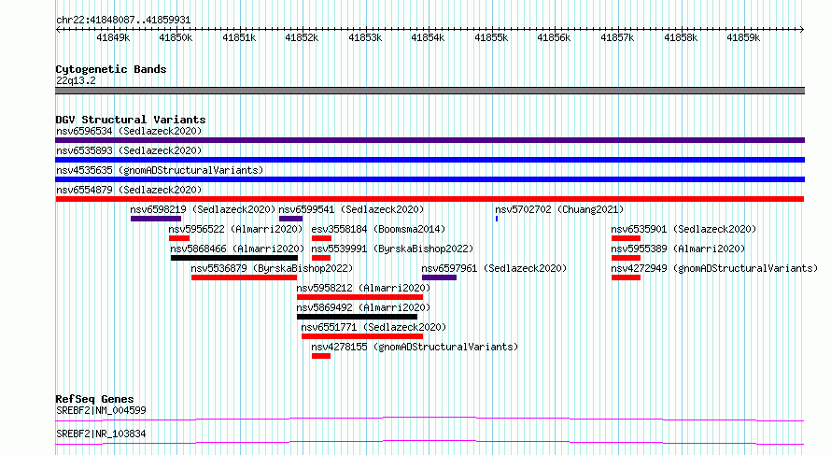
Task: Click the red bar under nsv4272949
Action: 626,277
